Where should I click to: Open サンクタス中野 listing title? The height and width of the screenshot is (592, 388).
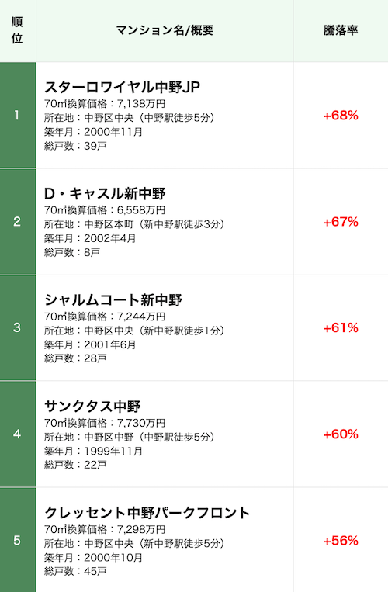[92, 407]
